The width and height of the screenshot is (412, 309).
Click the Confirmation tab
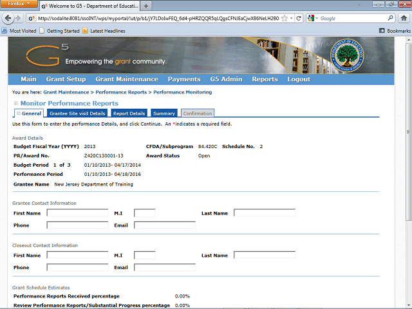click(198, 113)
